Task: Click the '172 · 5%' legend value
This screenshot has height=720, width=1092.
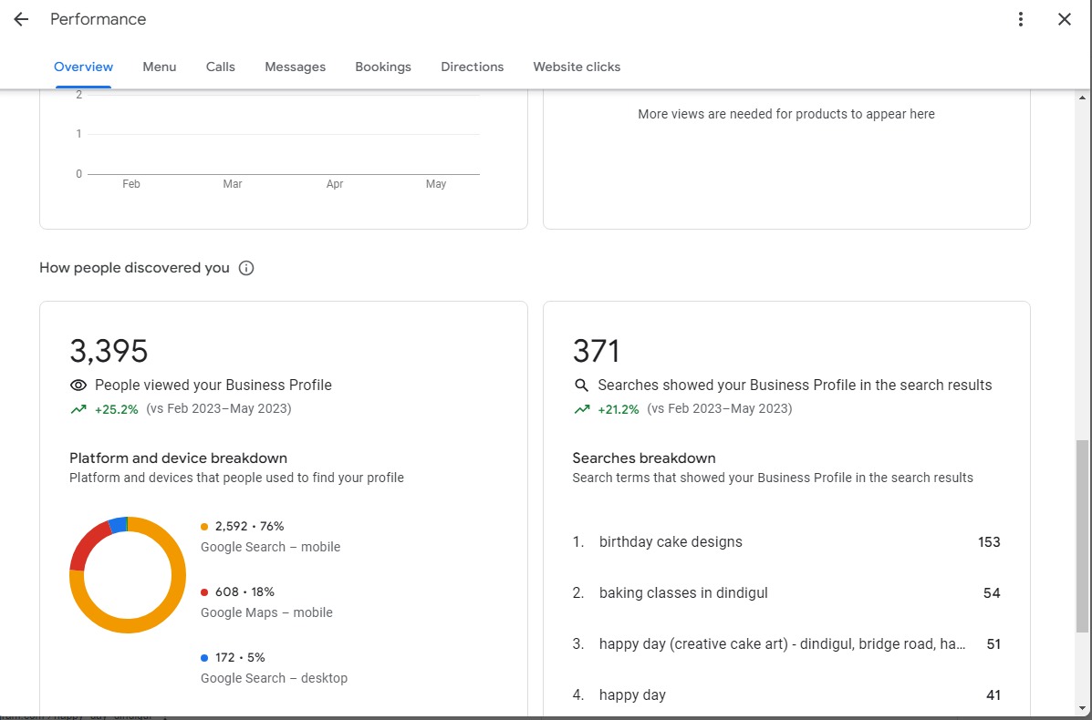Action: click(240, 657)
